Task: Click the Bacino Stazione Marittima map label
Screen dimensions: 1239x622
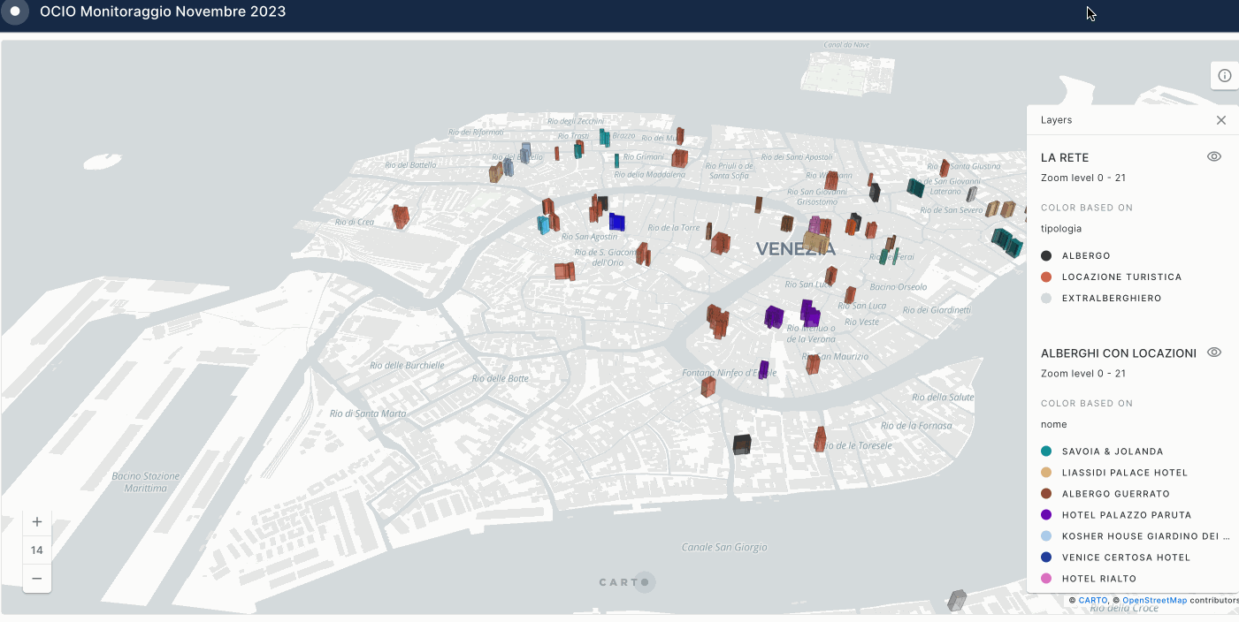Action: coord(146,482)
